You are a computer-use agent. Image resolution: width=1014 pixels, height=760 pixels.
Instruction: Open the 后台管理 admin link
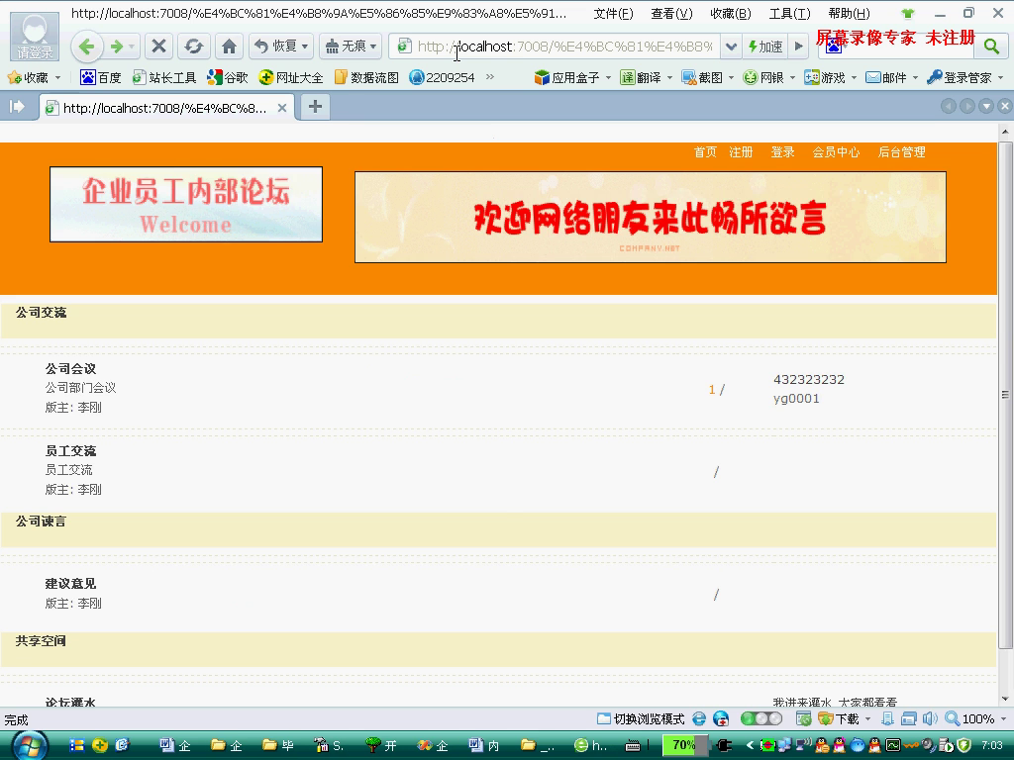(901, 151)
